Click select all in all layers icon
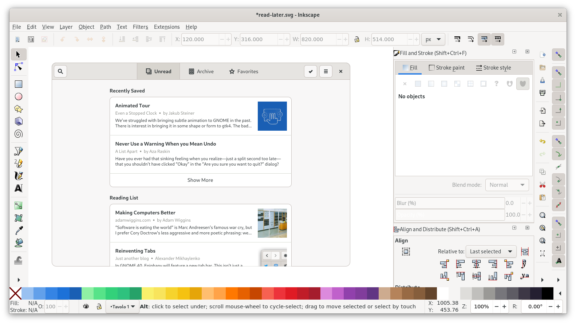Image resolution: width=576 pixels, height=324 pixels. click(31, 39)
